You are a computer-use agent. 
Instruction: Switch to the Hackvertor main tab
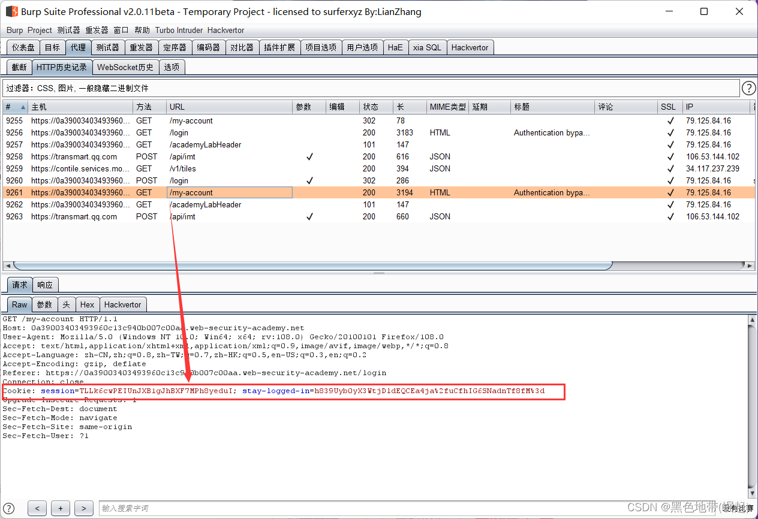coord(470,47)
